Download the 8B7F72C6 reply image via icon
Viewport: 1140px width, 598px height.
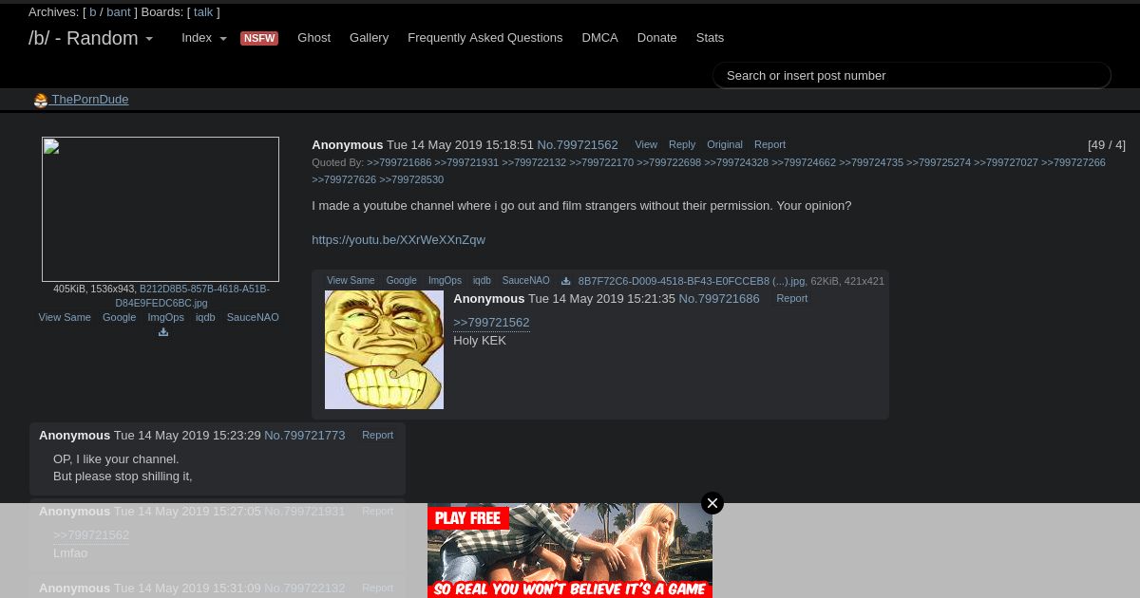(x=566, y=281)
